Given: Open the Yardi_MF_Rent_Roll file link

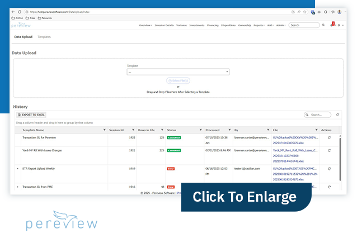Looking at the screenshot, I should point(295,156).
